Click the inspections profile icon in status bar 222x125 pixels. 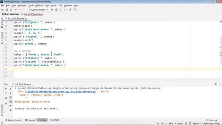pos(190,124)
